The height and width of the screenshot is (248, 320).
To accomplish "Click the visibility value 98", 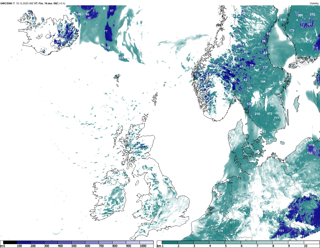I will coord(264,41).
